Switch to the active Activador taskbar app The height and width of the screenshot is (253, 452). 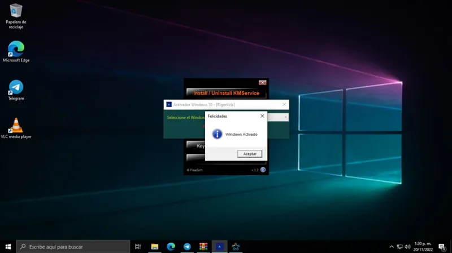click(x=219, y=247)
